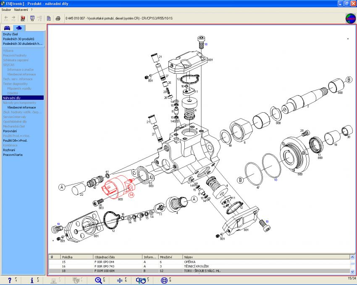Select table row with TĚSNICÍ KROUŽEK
The width and height of the screenshot is (357, 285).
coord(197,266)
